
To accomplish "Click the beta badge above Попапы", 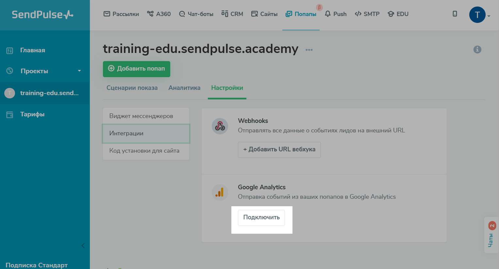I will pos(319,7).
